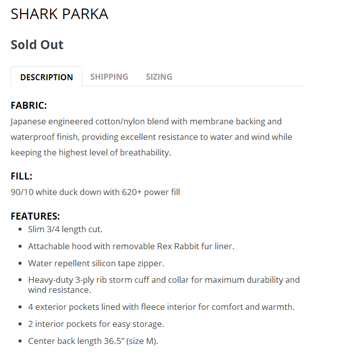Open the SHIPPING tab

pyautogui.click(x=109, y=77)
